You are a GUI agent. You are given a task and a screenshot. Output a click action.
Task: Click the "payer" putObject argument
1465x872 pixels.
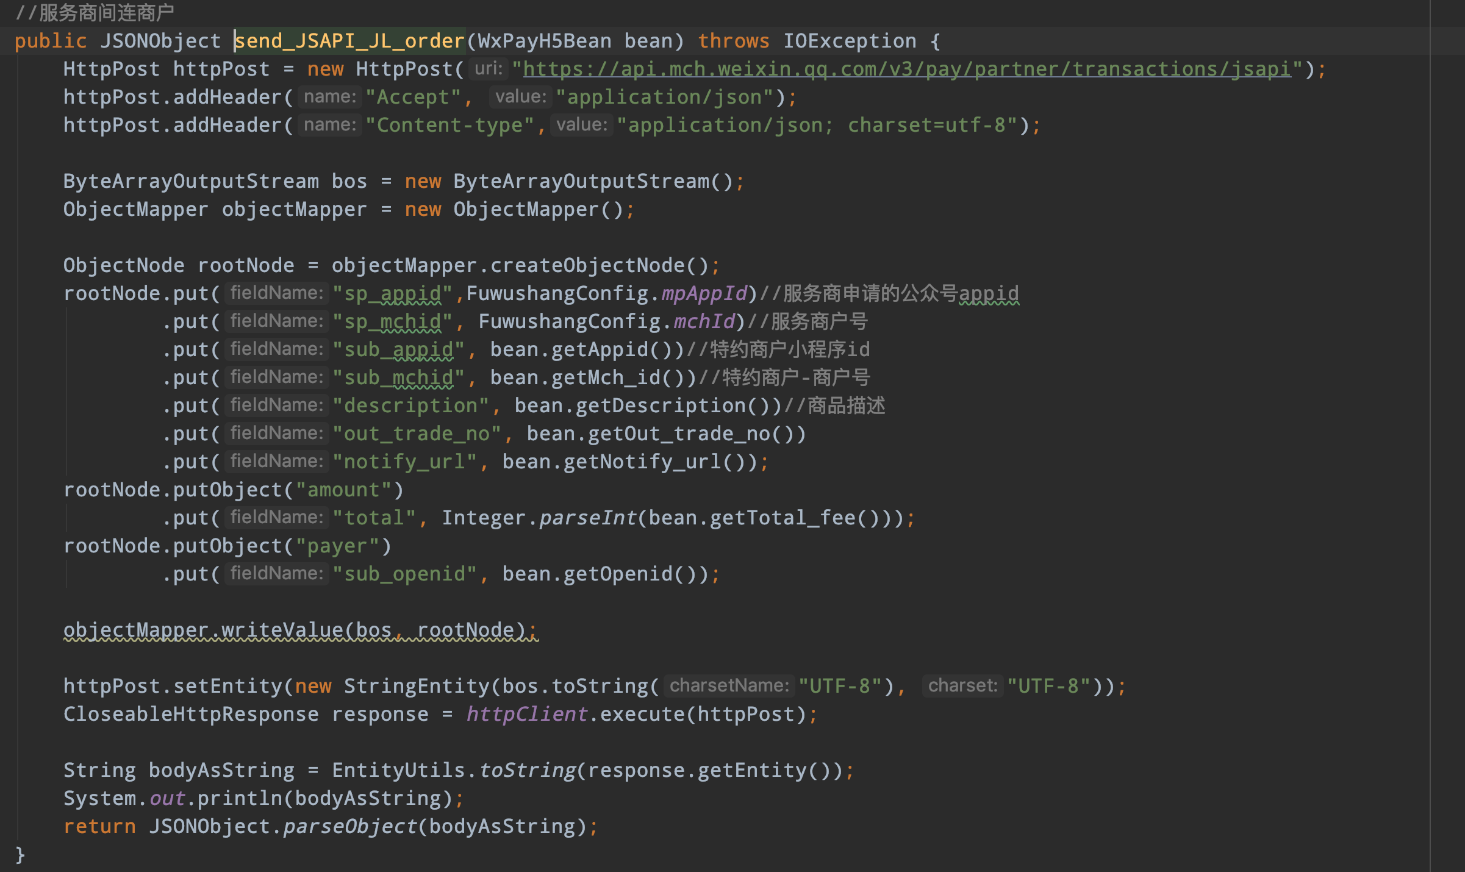337,546
